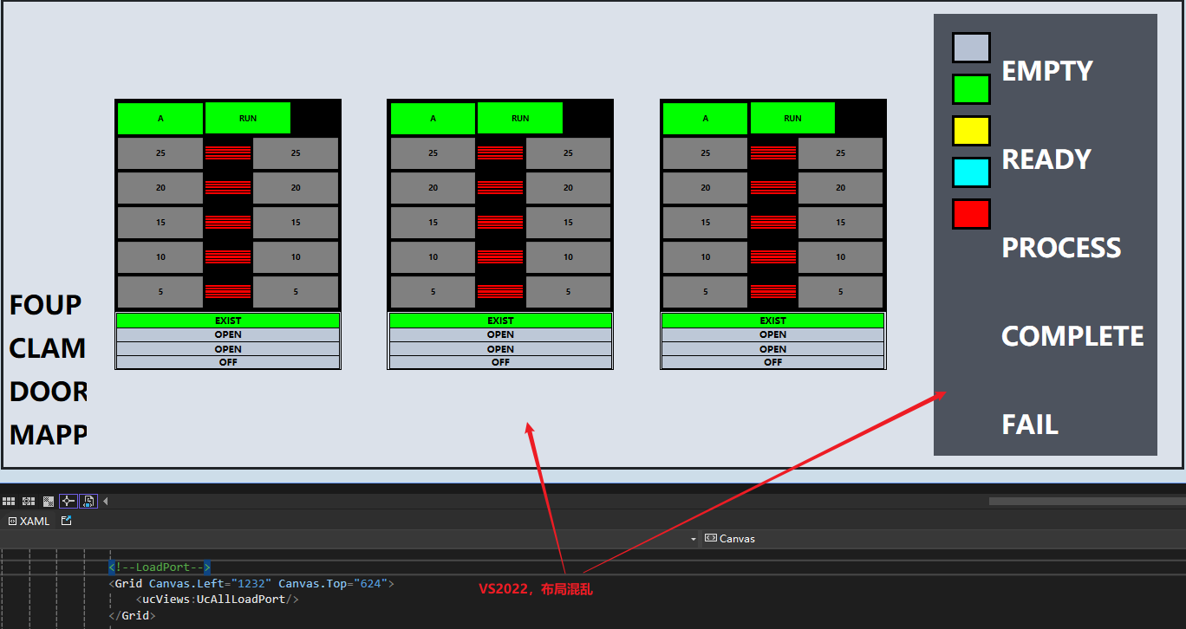Click the ucViews:UcAllLoadPort tag in code
Viewport: 1186px width, 629px height.
pyautogui.click(x=218, y=599)
